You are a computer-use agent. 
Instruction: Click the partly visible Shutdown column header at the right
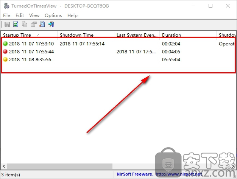click(226, 35)
